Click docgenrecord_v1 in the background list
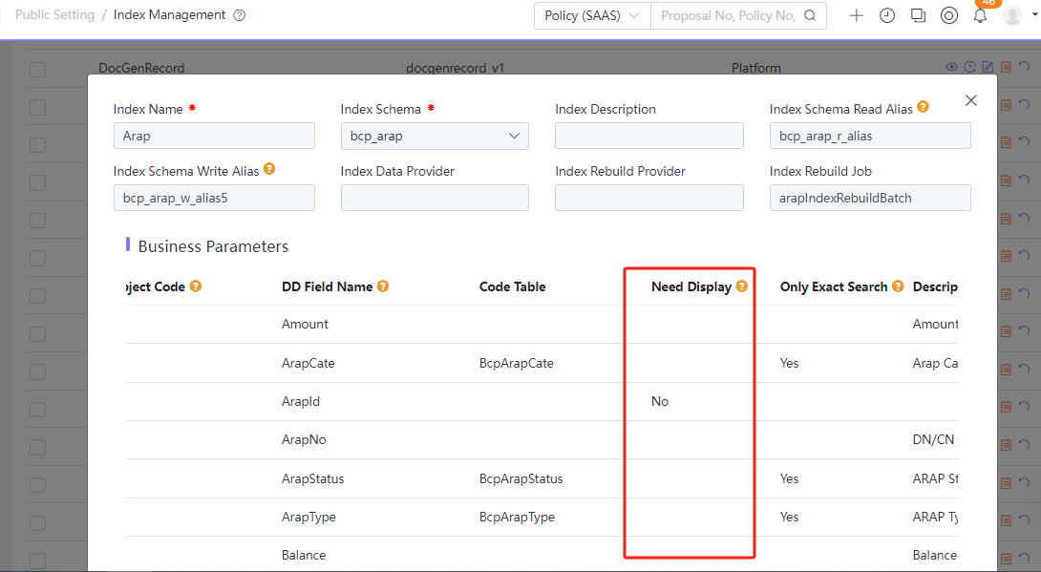Viewport: 1041px width, 572px height. tap(456, 68)
